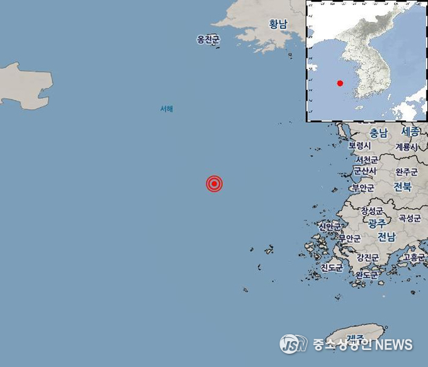Click the 신안군 label
The width and height of the screenshot is (428, 367).
330,227
